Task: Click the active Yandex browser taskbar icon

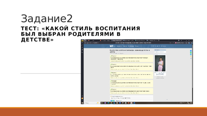Action: (x=131, y=103)
